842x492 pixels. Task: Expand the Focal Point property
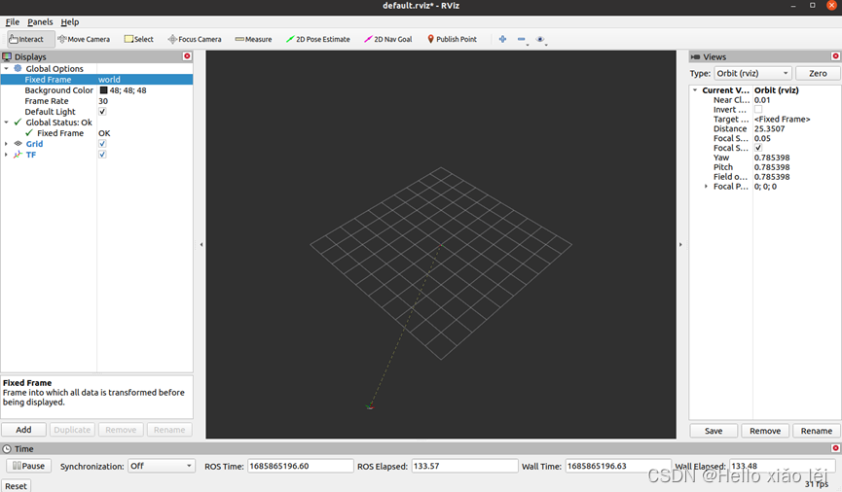click(706, 186)
